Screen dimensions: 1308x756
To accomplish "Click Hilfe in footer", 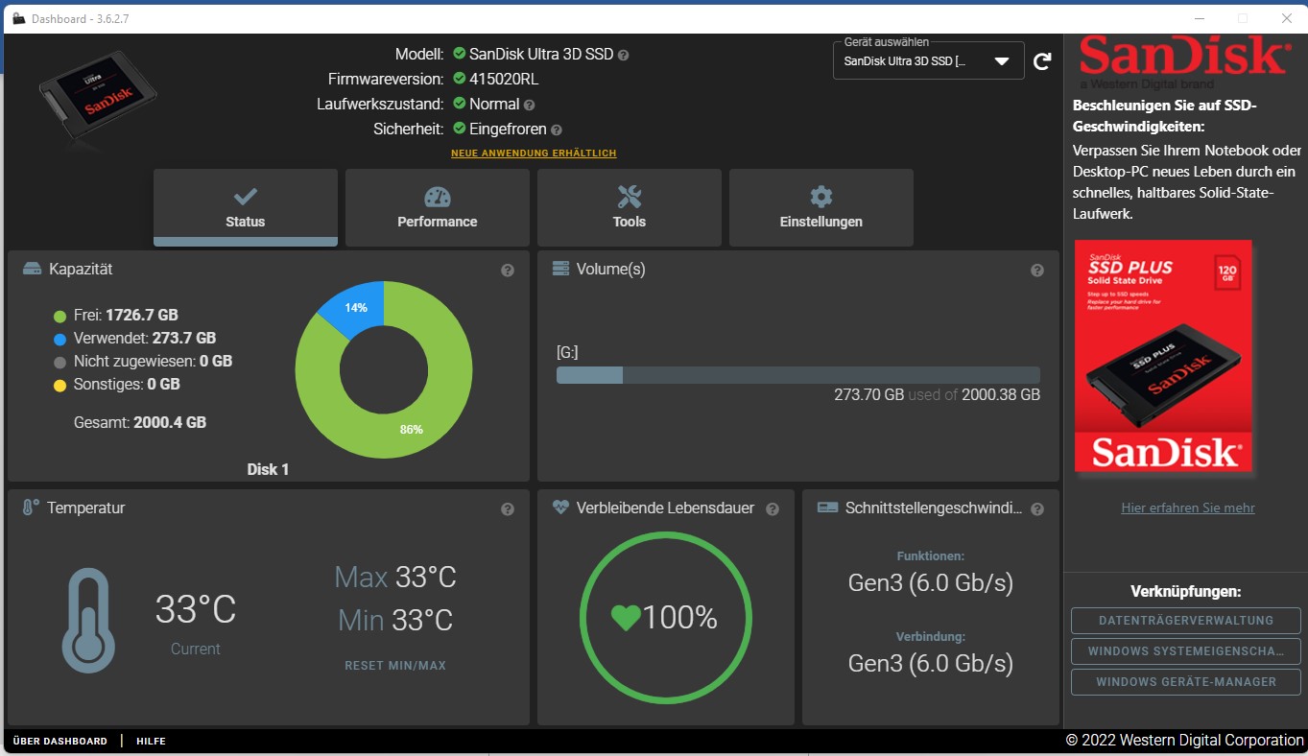I will (151, 742).
